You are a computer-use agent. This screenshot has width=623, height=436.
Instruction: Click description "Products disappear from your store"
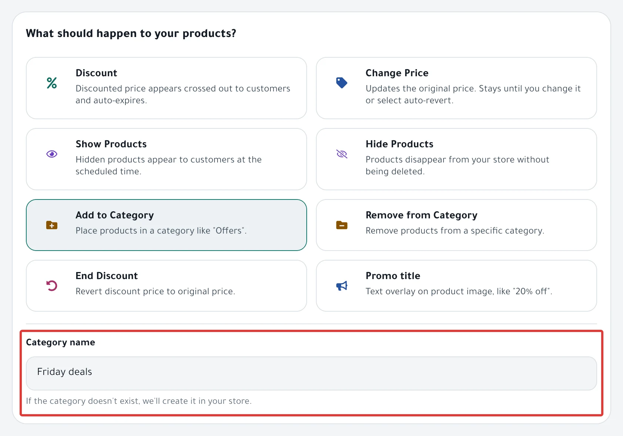(x=458, y=165)
